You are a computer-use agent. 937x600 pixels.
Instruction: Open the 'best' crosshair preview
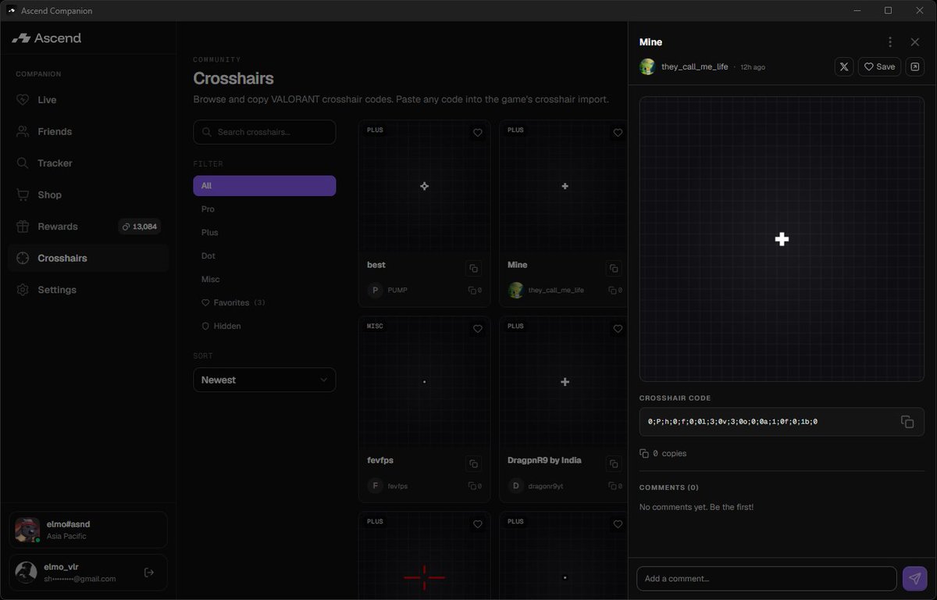424,186
